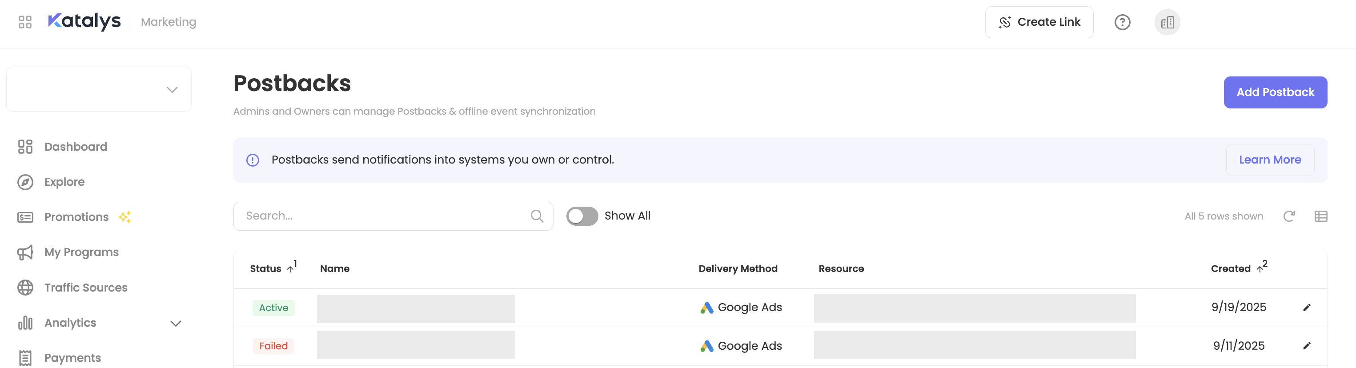Open the organization account avatar icon
The image size is (1356, 368).
1167,22
